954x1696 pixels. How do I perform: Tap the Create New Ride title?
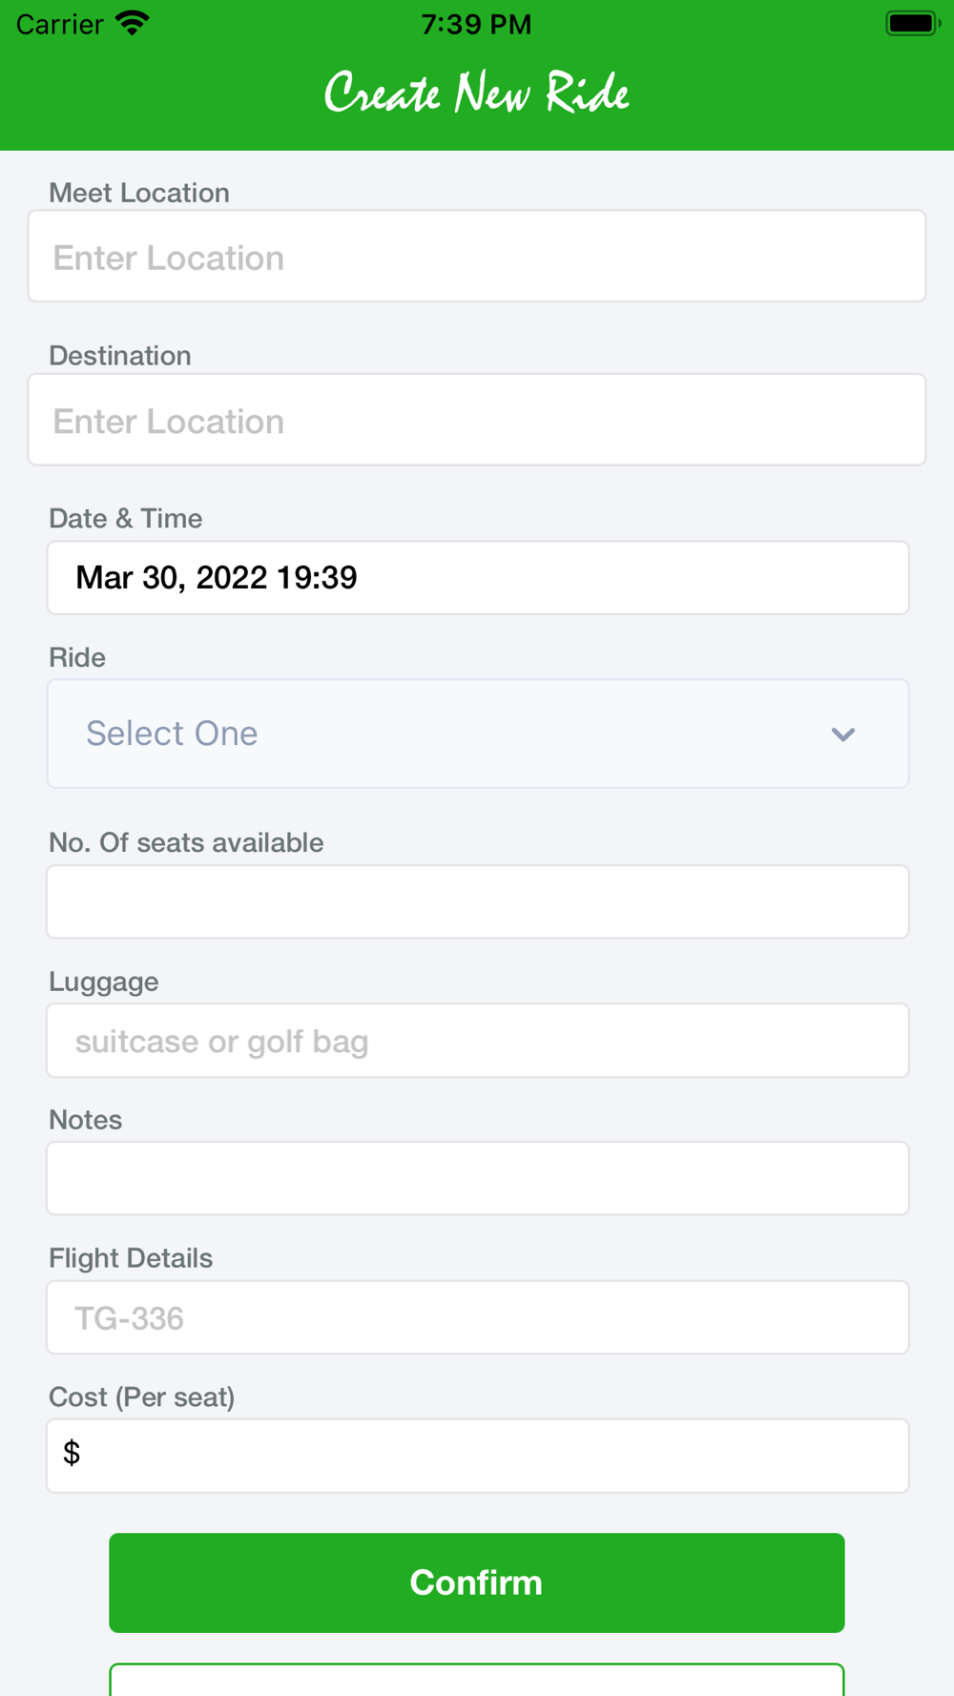point(477,93)
